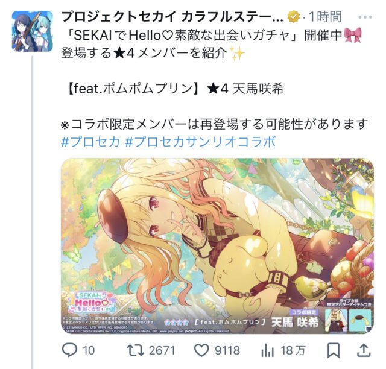Open the Project Sekai profile avatar
The image size is (386, 369).
(32, 31)
